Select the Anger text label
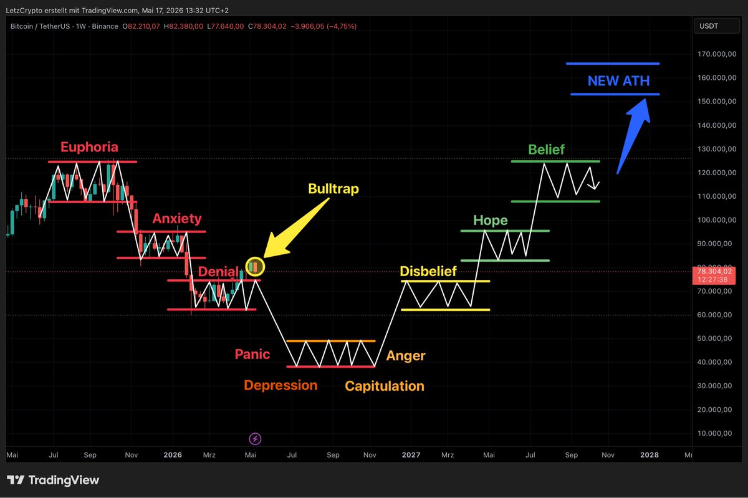748x498 pixels. point(406,356)
